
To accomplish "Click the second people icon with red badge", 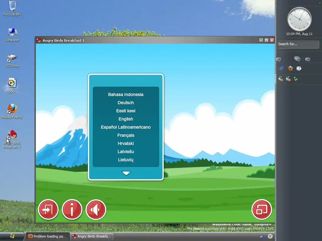I will (288, 79).
